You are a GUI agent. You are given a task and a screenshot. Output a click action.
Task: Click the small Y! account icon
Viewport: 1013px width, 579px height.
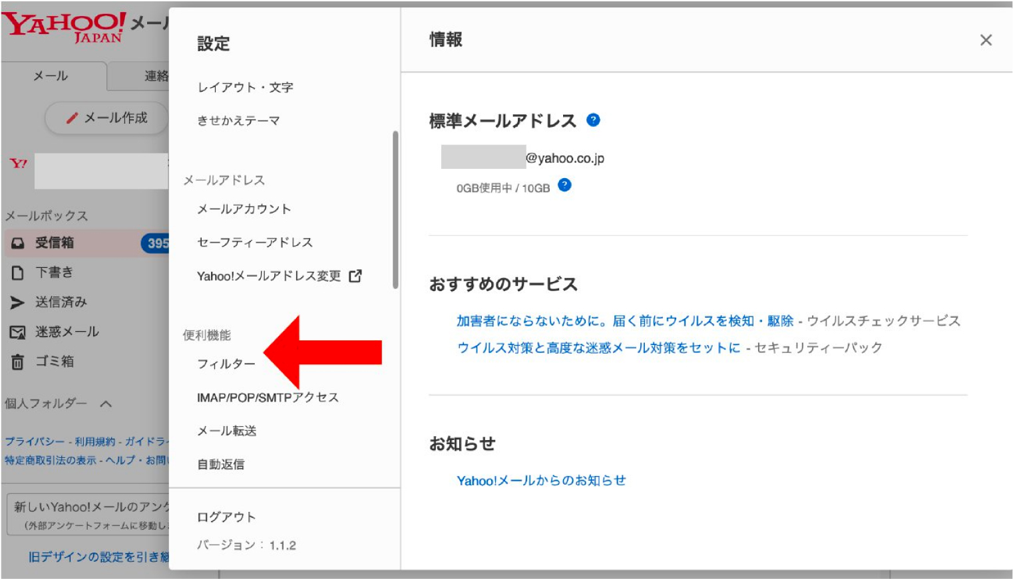coord(19,163)
